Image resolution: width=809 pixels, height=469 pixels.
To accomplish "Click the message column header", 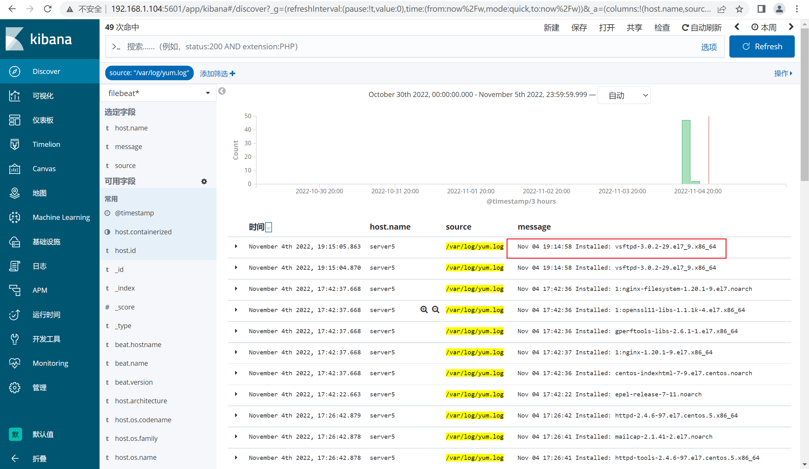I will [x=534, y=227].
